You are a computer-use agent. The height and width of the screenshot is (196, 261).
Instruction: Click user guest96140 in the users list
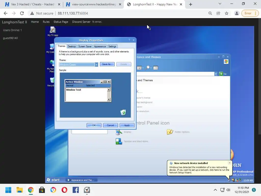(x=10, y=38)
